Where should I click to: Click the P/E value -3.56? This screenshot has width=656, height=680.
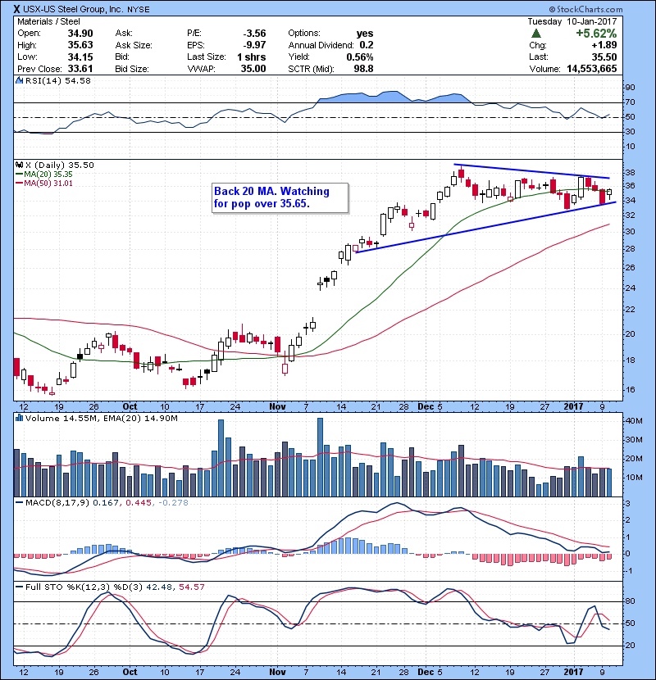pos(254,34)
